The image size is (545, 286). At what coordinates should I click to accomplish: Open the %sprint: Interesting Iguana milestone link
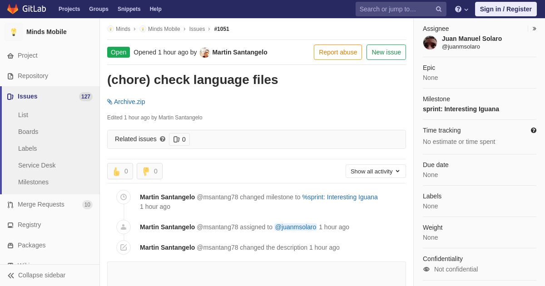[x=340, y=197]
